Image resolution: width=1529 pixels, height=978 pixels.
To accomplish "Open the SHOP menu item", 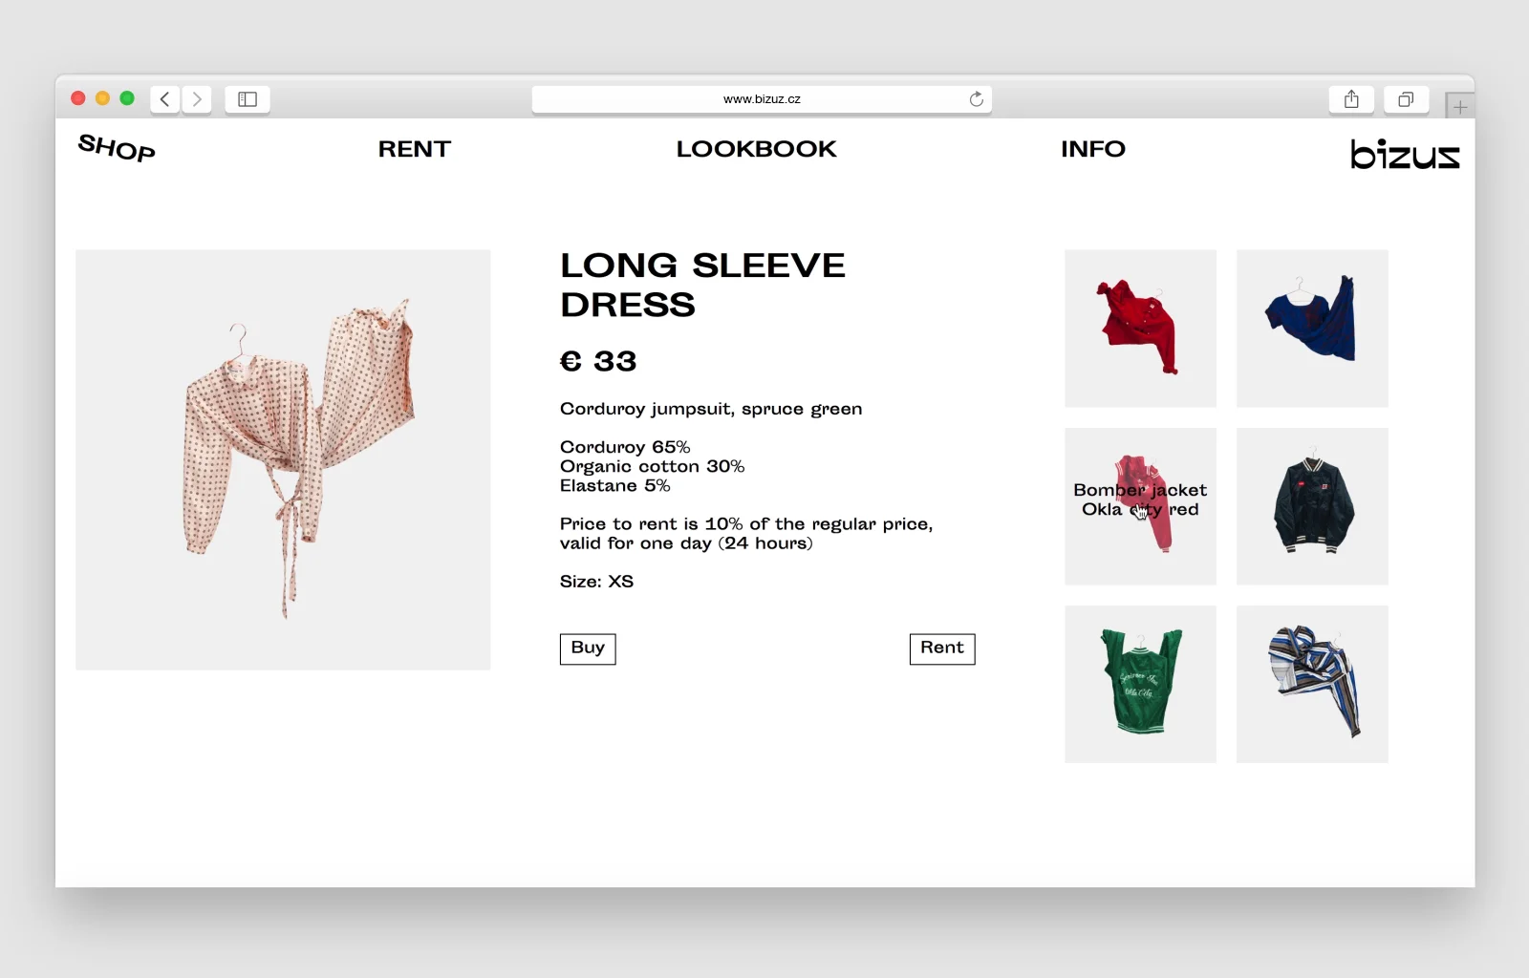I will (x=117, y=148).
